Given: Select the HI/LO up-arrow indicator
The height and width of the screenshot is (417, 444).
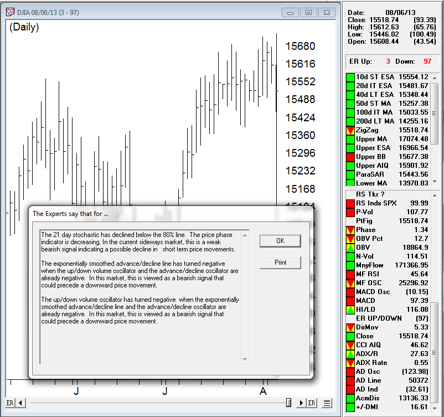Looking at the screenshot, I should pos(350,310).
